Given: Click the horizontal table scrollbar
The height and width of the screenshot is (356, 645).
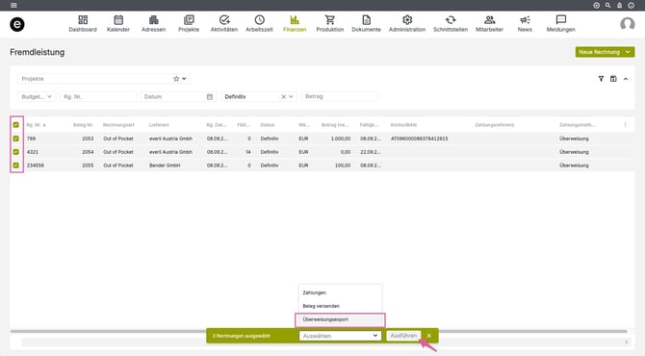Looking at the screenshot, I should pos(319,331).
